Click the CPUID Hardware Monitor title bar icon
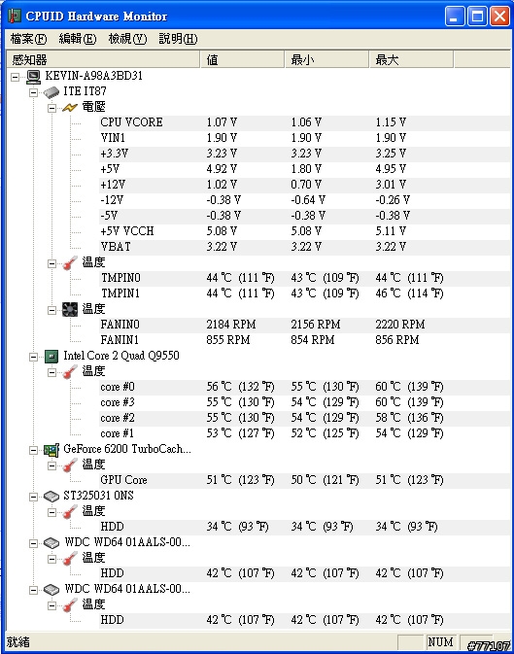This screenshot has height=654, width=514. (x=15, y=16)
